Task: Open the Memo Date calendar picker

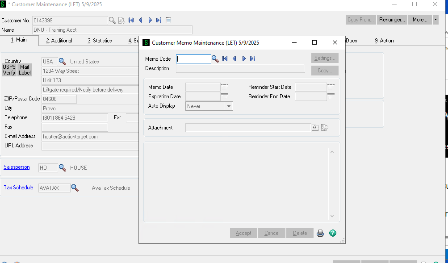Action: pyautogui.click(x=225, y=85)
